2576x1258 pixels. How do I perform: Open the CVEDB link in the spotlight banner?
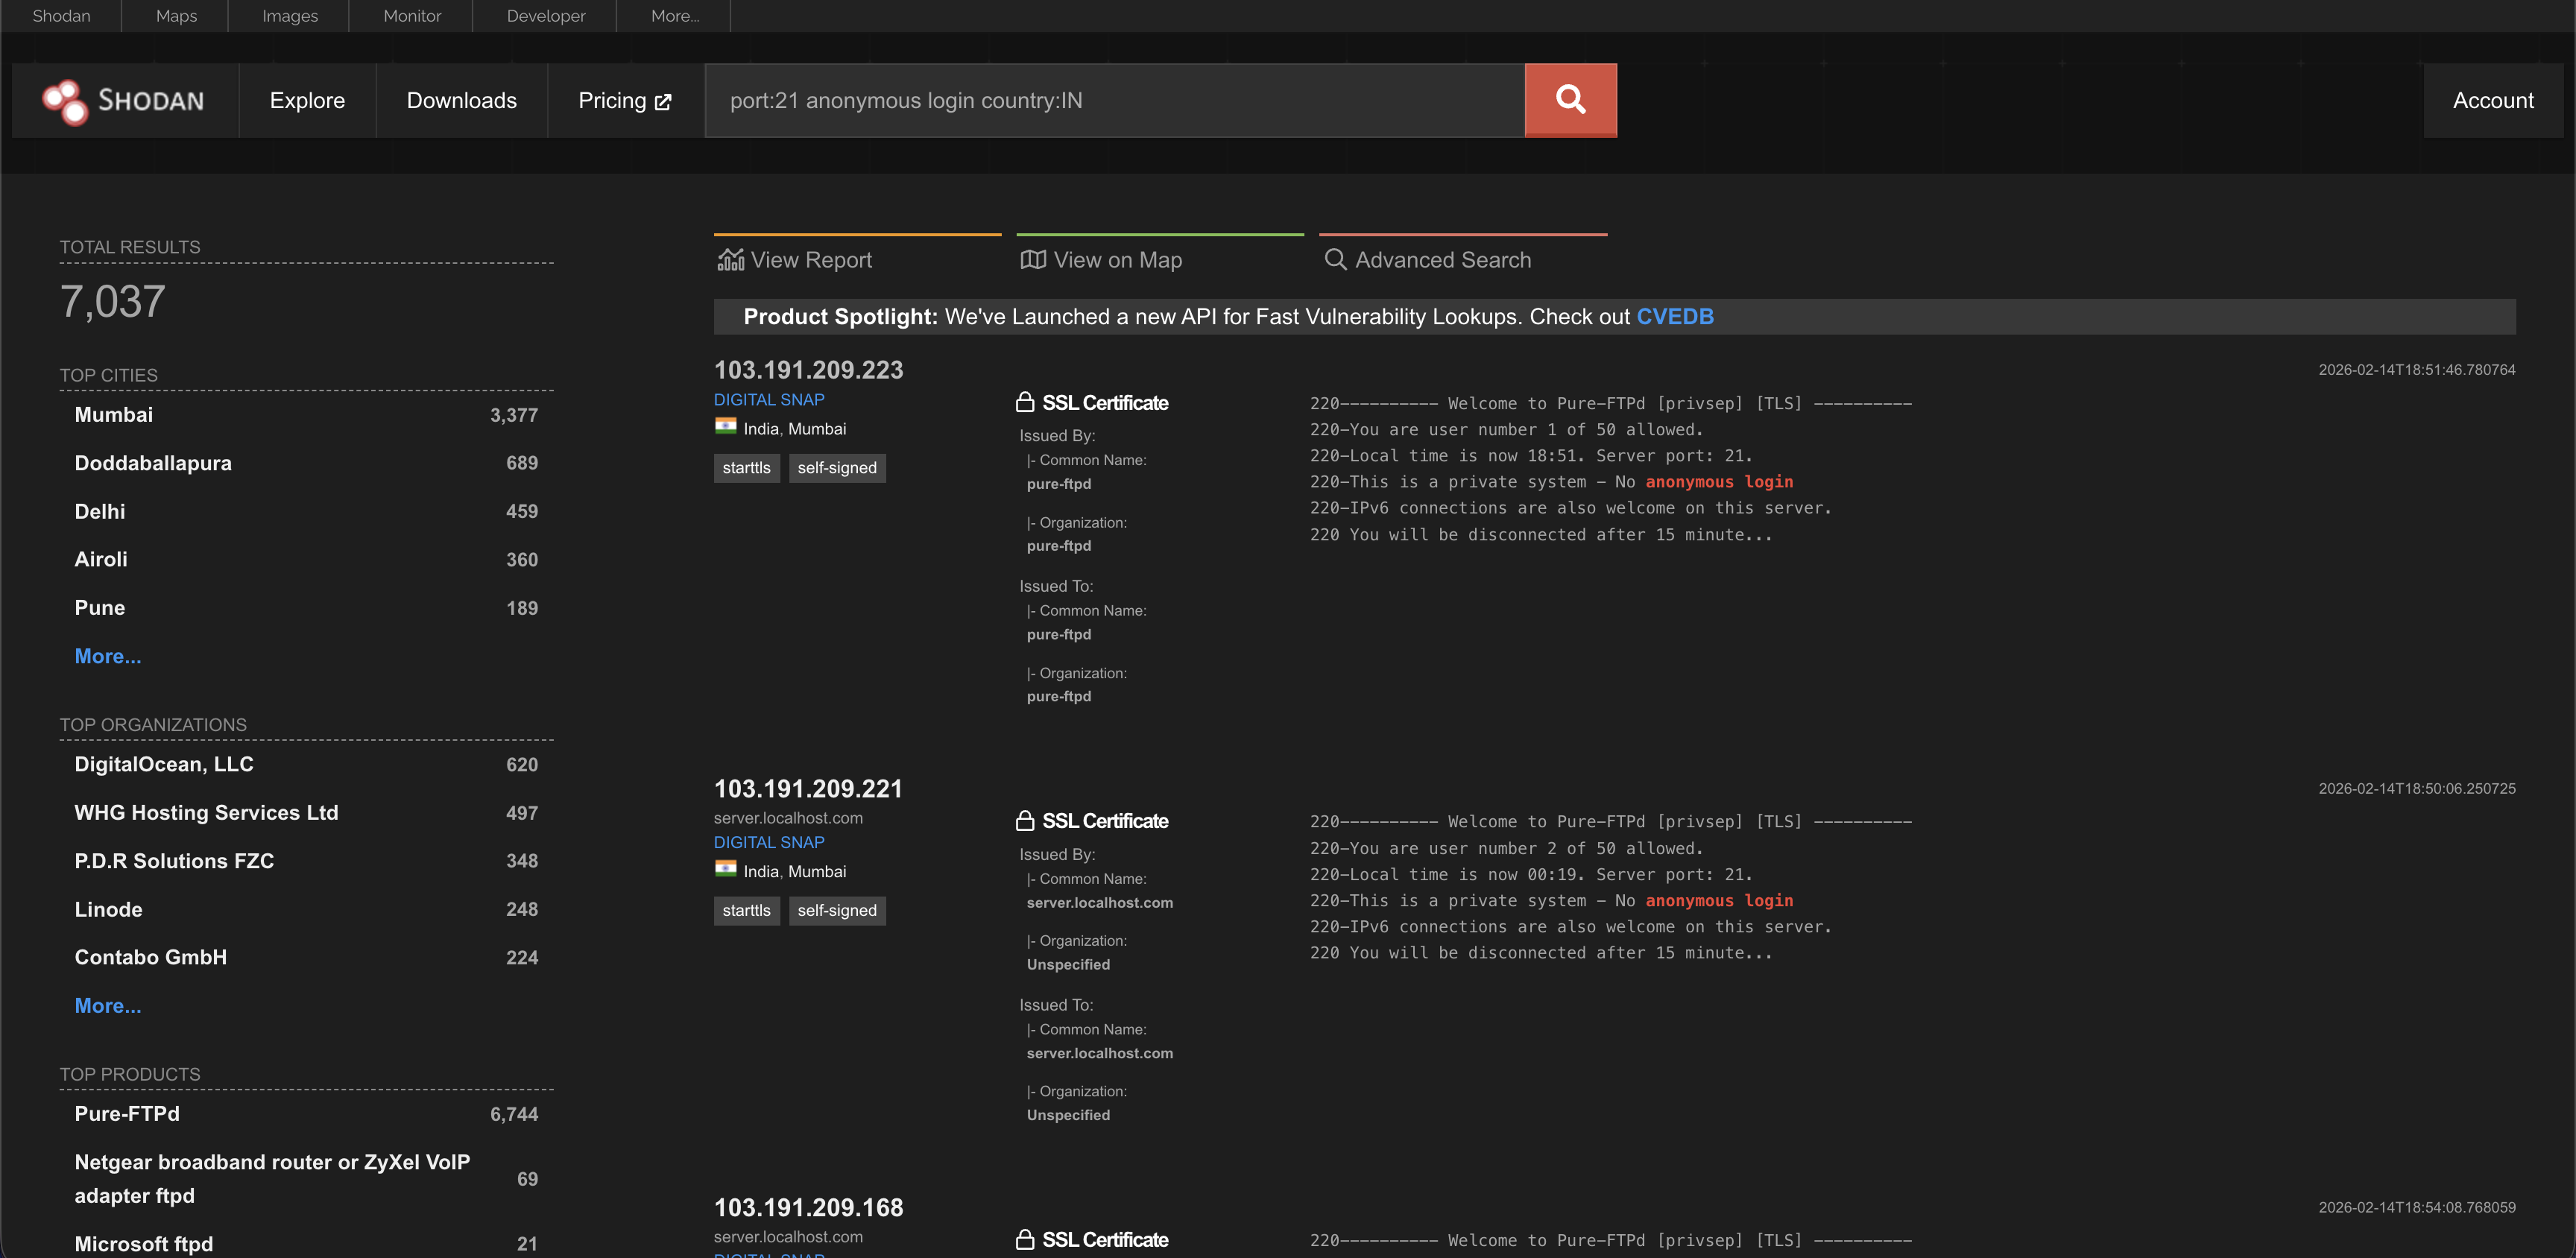pyautogui.click(x=1674, y=317)
